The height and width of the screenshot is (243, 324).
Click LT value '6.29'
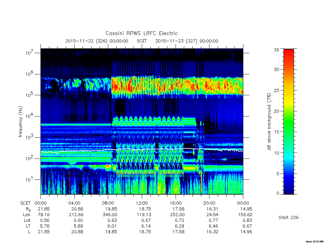point(180,226)
